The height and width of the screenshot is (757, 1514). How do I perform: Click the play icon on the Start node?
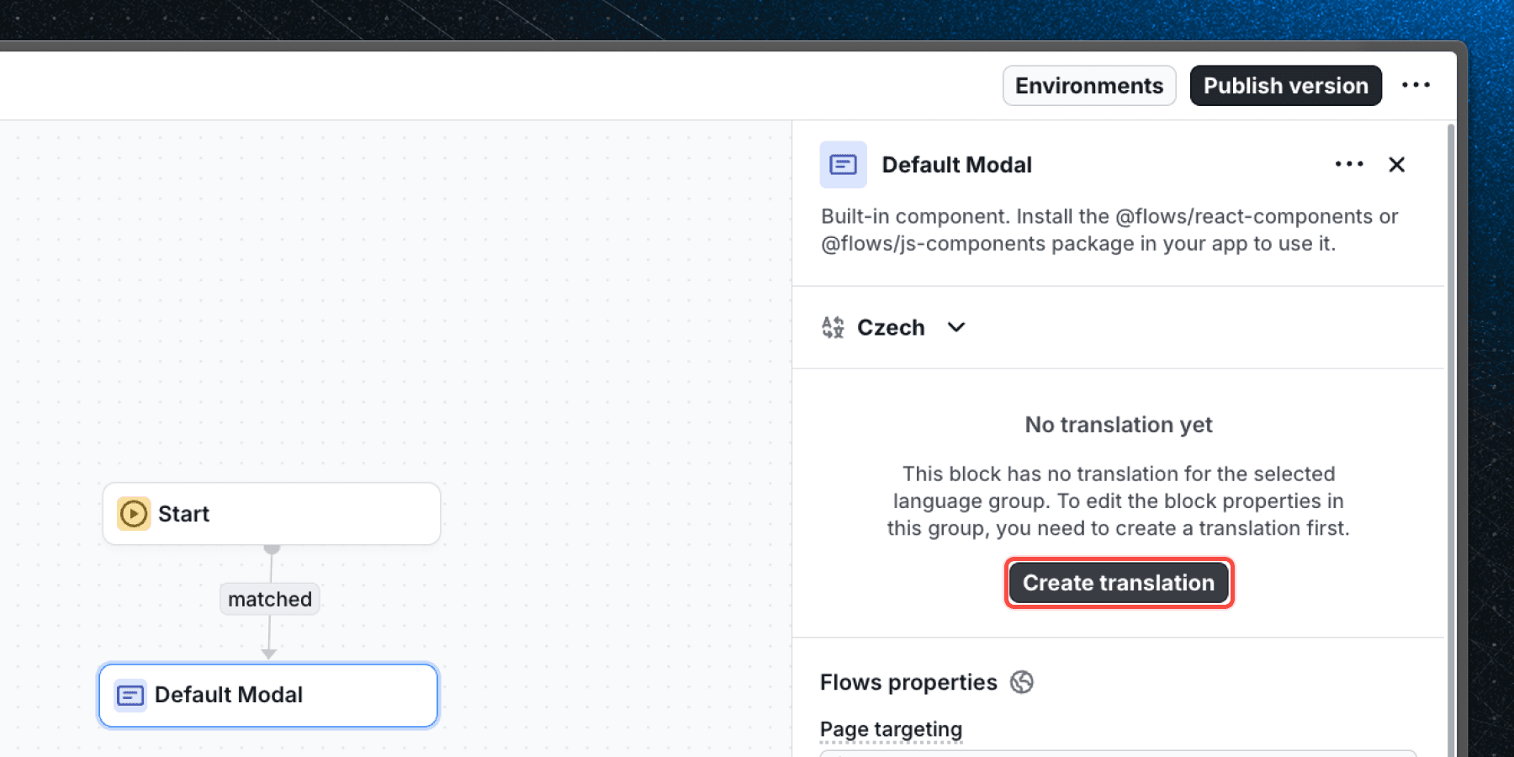[x=134, y=514]
